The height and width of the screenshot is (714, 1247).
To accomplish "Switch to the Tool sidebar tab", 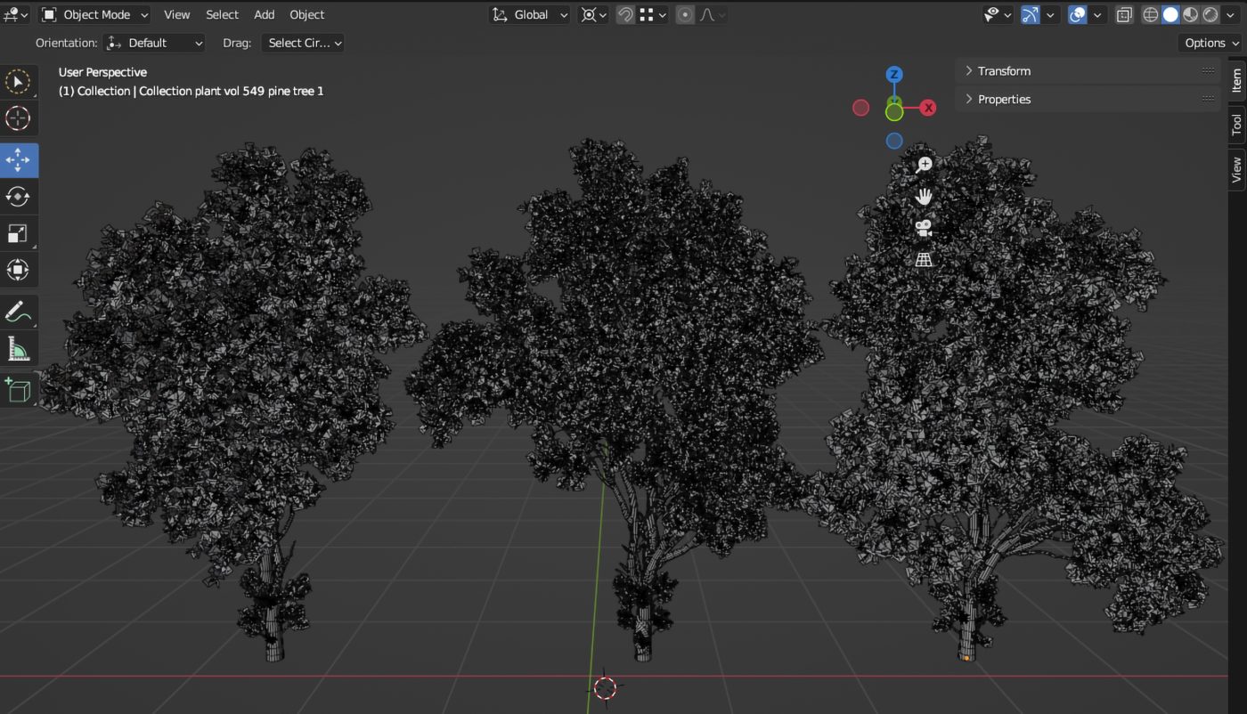I will pyautogui.click(x=1236, y=125).
